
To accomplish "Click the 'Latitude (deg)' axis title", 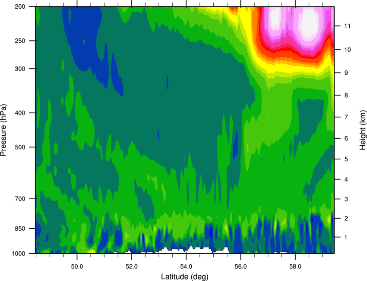I will click(185, 277).
